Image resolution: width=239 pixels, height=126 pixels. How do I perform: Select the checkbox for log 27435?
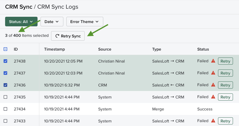point(5,97)
